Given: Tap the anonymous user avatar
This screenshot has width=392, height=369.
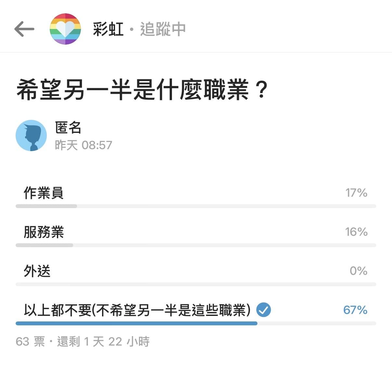Looking at the screenshot, I should point(31,135).
